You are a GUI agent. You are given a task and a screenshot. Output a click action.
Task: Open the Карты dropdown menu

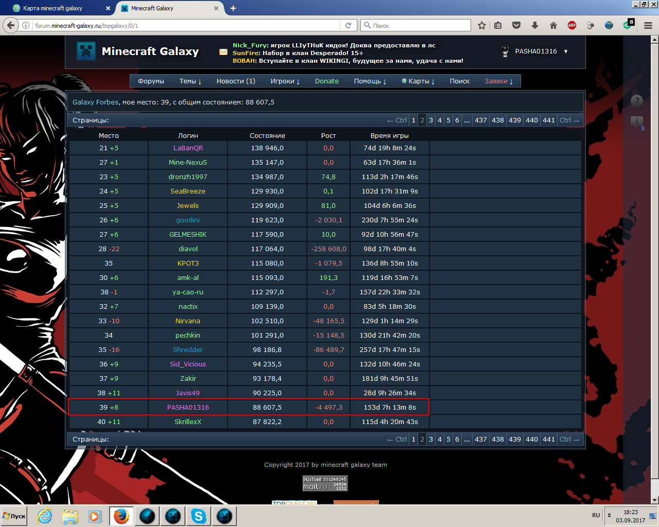[x=418, y=81]
